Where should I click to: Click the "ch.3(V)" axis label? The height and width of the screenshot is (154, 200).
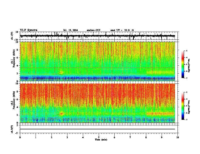(12, 129)
